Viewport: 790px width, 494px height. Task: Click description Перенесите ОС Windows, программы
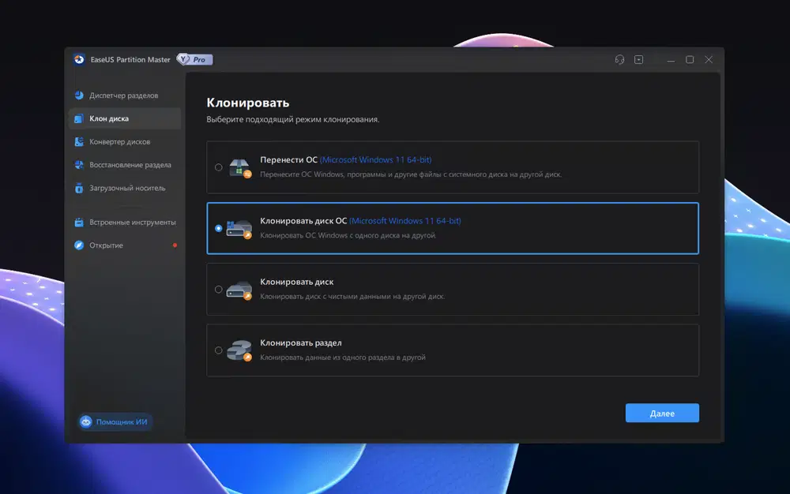point(411,174)
